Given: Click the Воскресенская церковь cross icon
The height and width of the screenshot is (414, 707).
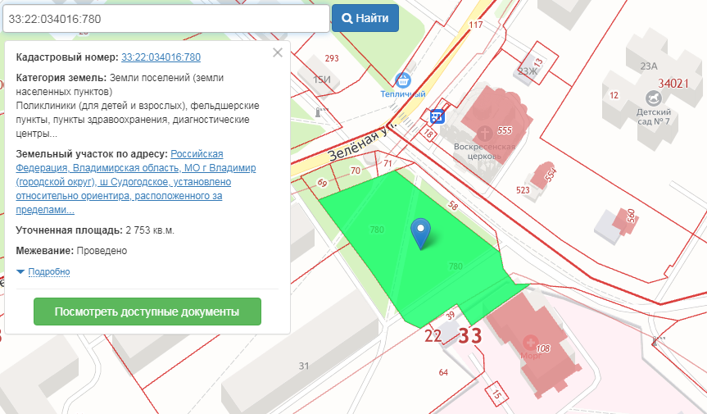Looking at the screenshot, I should pyautogui.click(x=485, y=132).
